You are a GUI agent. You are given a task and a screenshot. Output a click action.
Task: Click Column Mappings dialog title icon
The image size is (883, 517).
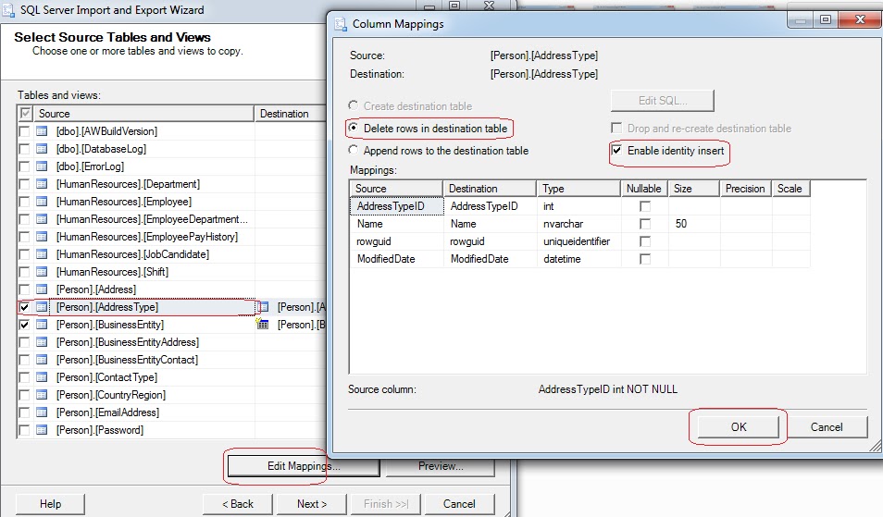(341, 24)
